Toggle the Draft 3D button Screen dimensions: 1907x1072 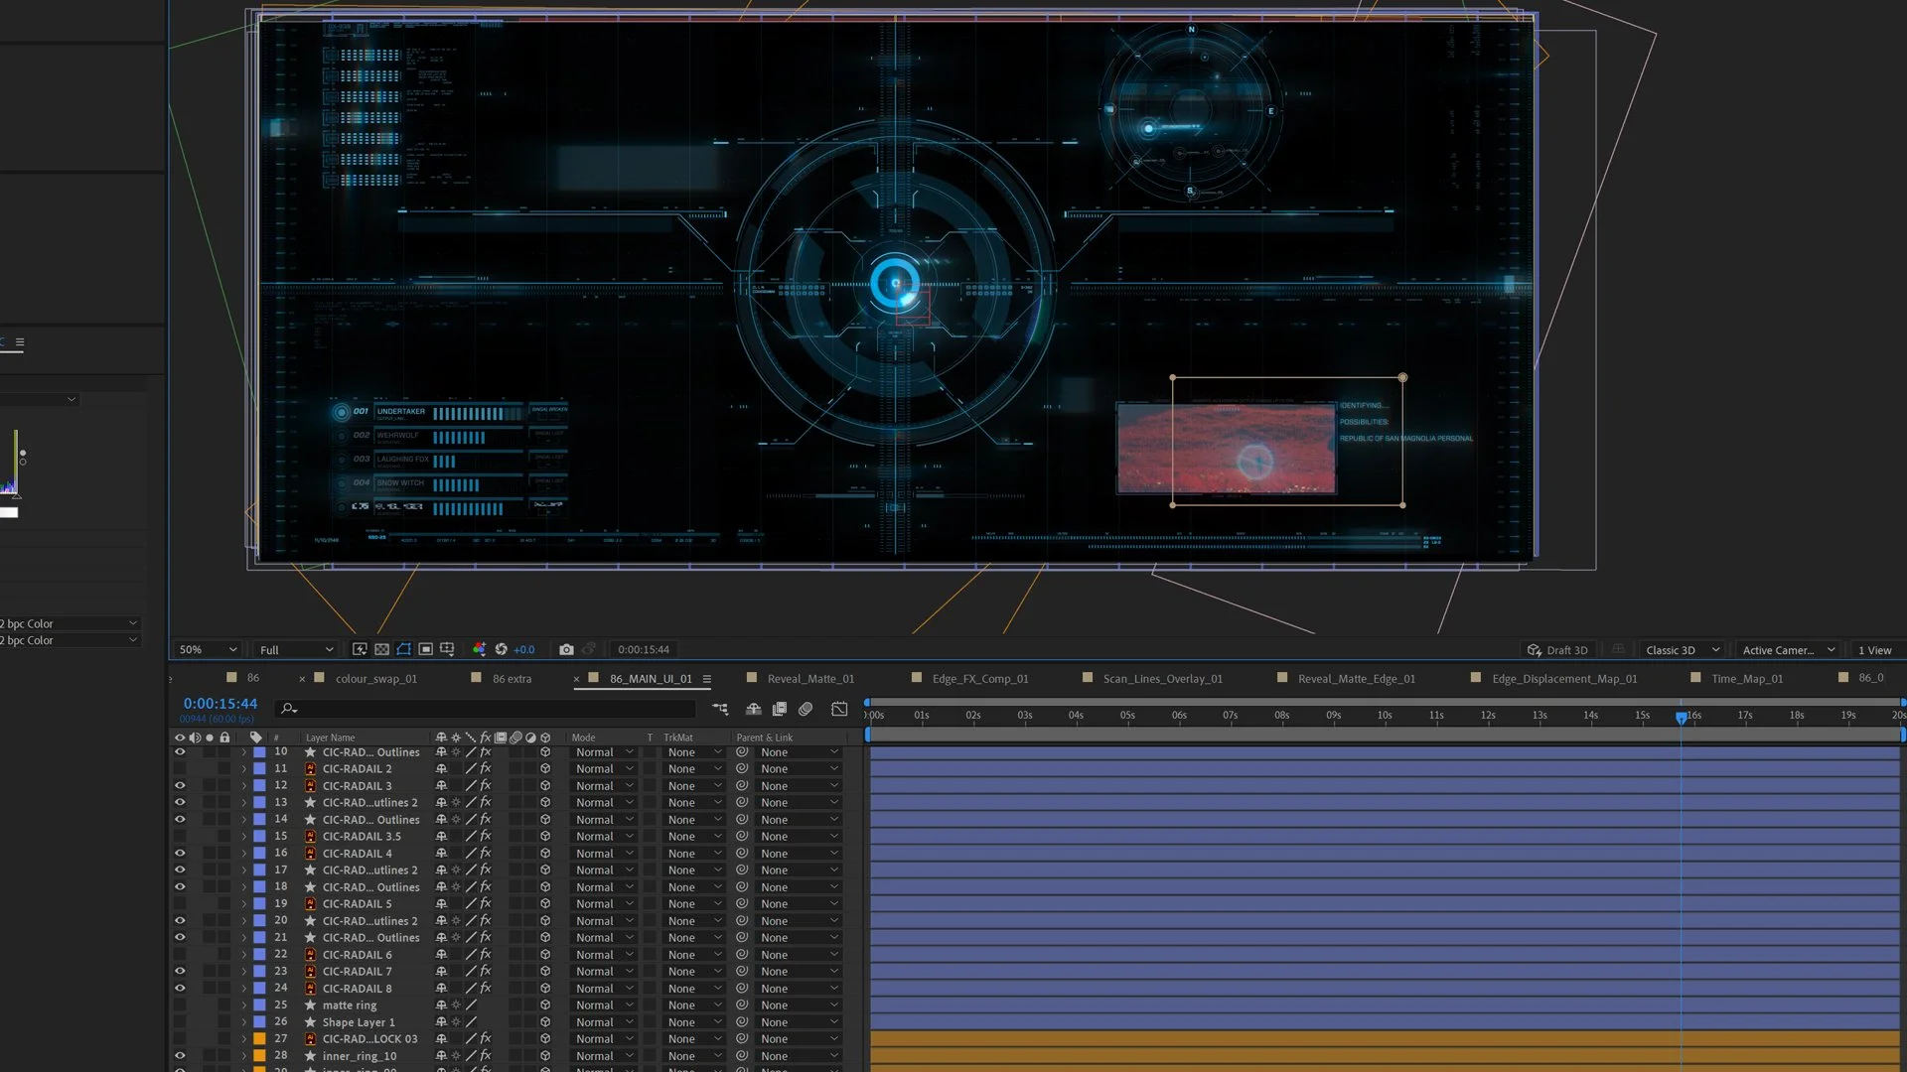tap(1557, 650)
